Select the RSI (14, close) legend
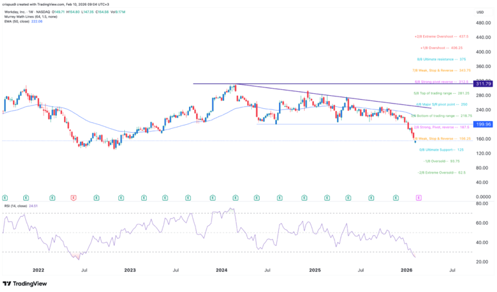Image resolution: width=497 pixels, height=292 pixels. [x=16, y=206]
